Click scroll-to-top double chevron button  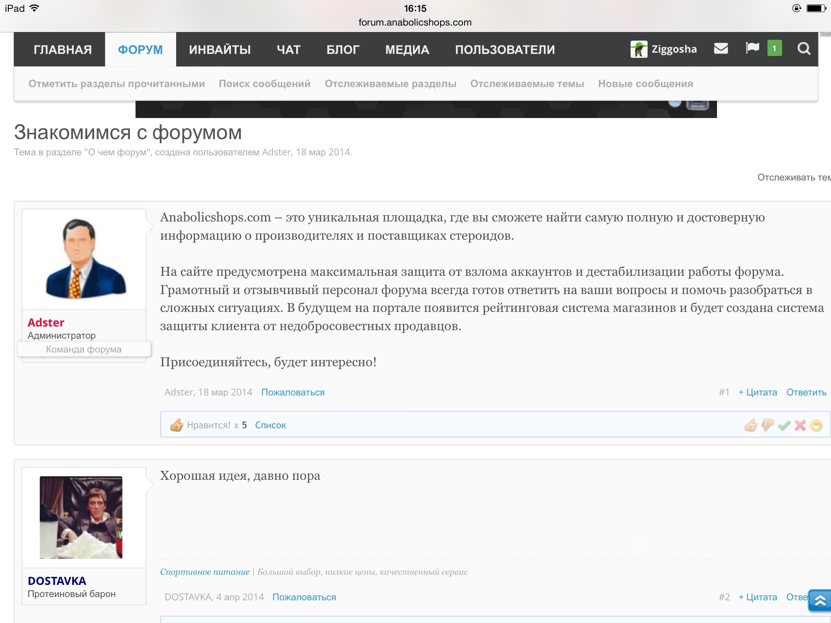[819, 600]
